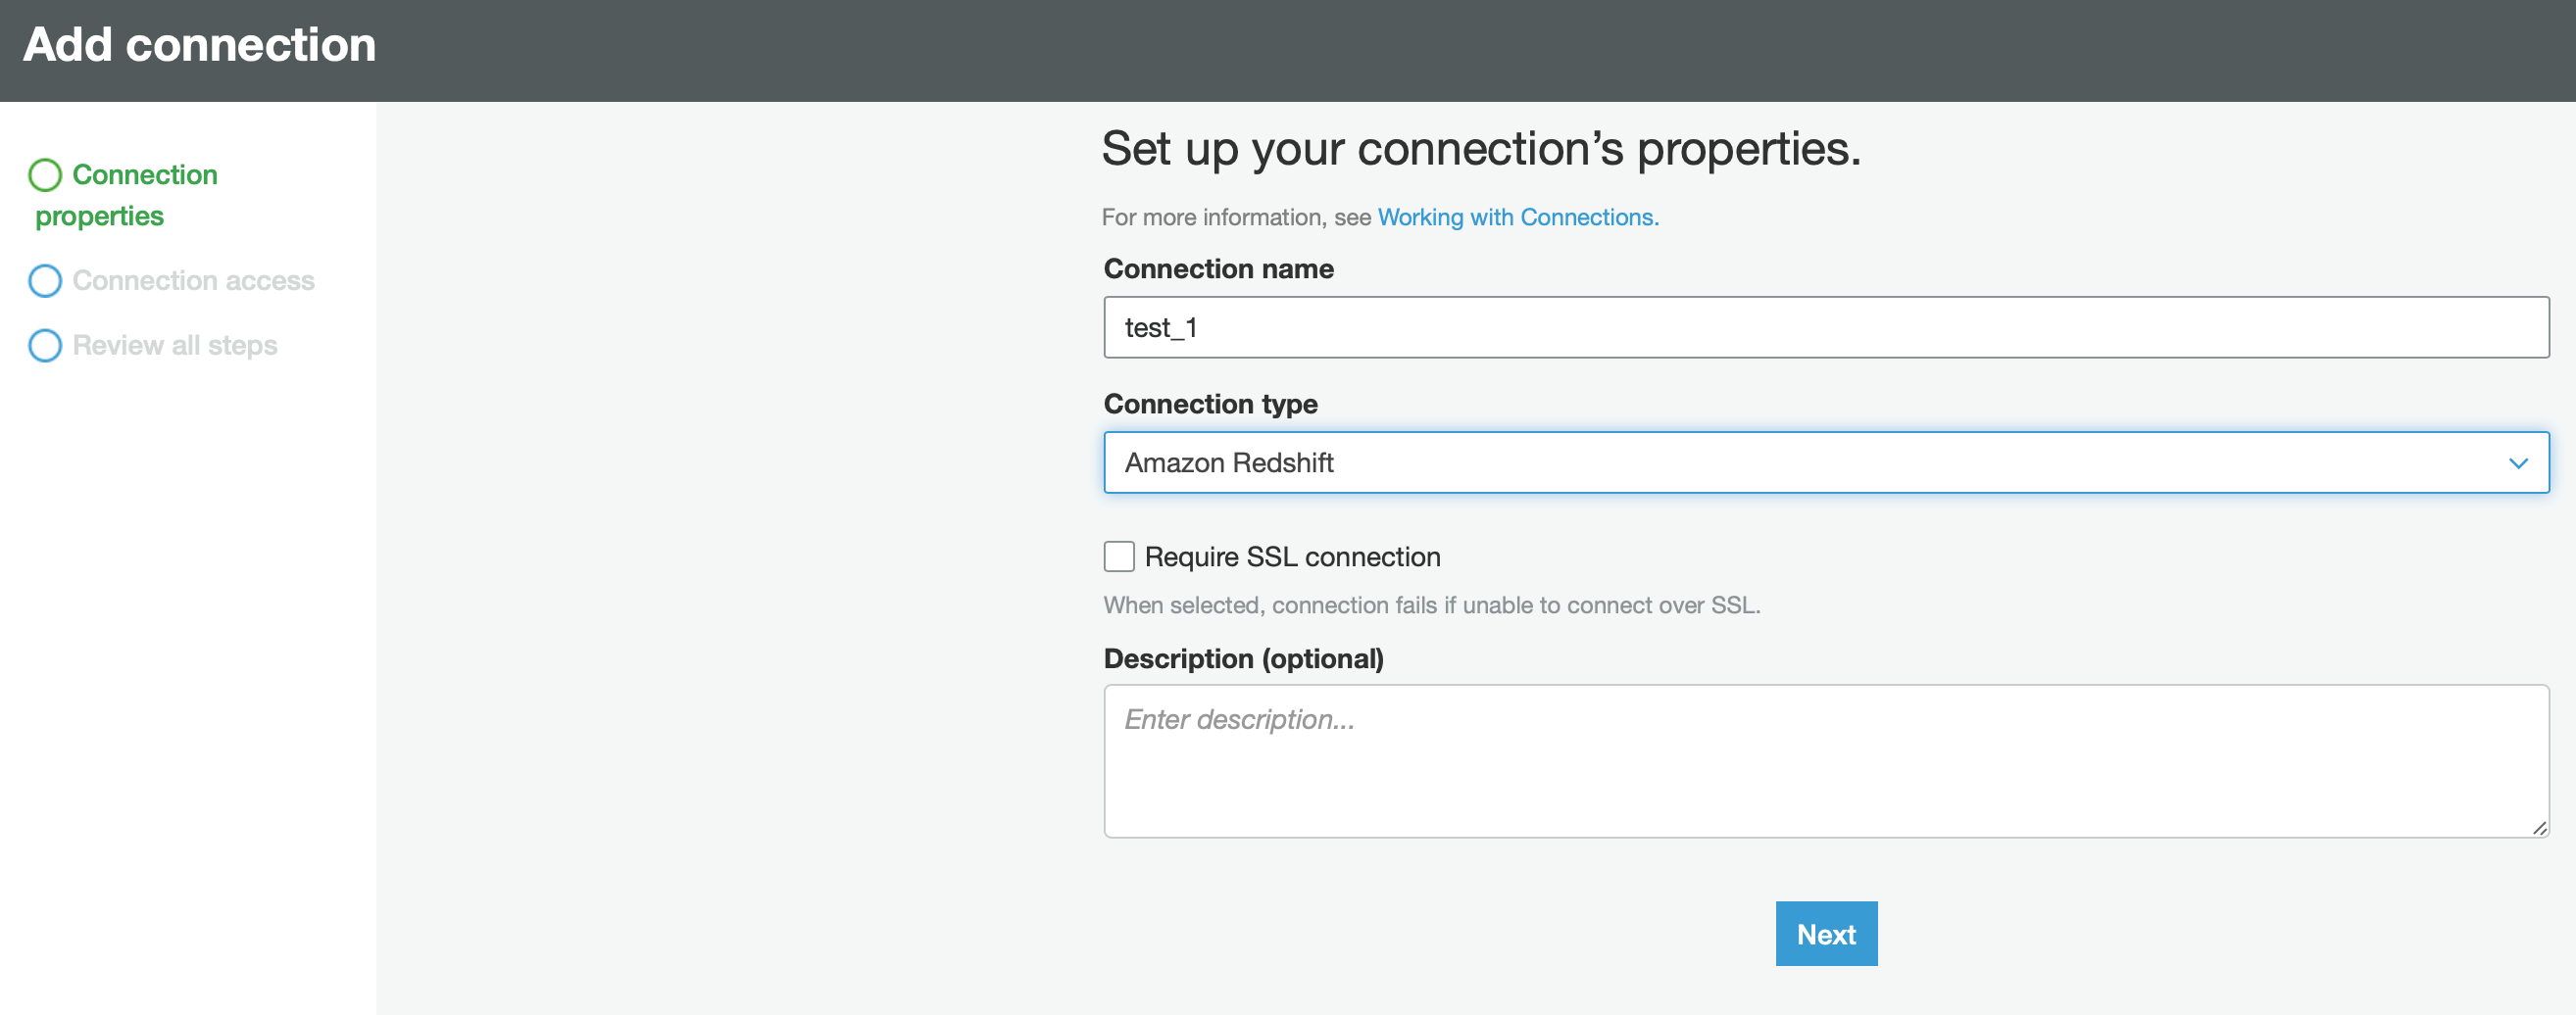Click the Description (optional) label

(1243, 659)
